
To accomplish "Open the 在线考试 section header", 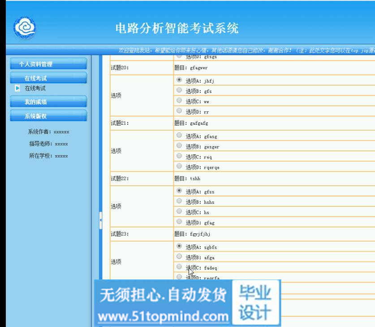I will click(x=48, y=78).
